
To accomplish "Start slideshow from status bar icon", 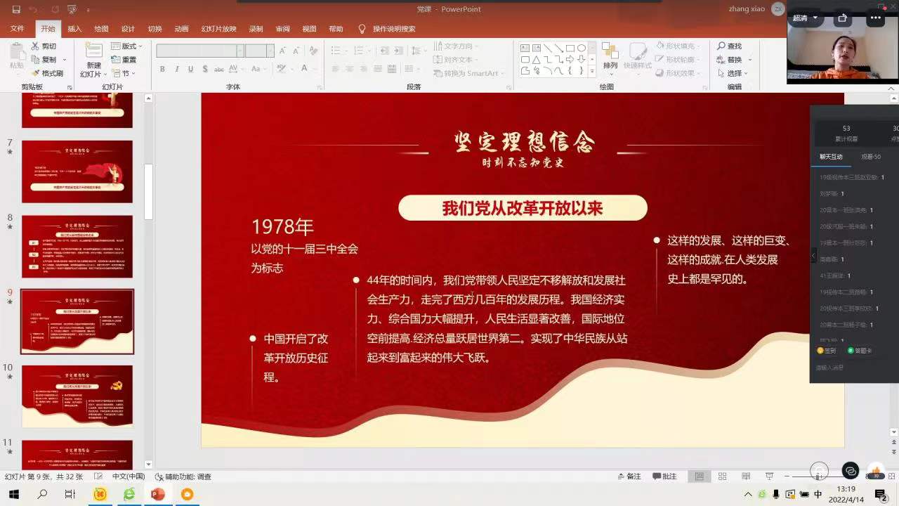I will (769, 476).
